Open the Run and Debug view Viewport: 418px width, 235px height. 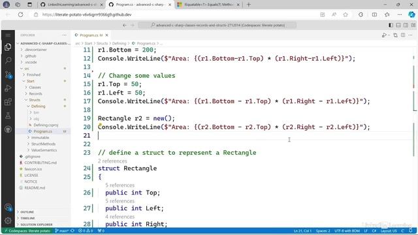pos(8,88)
